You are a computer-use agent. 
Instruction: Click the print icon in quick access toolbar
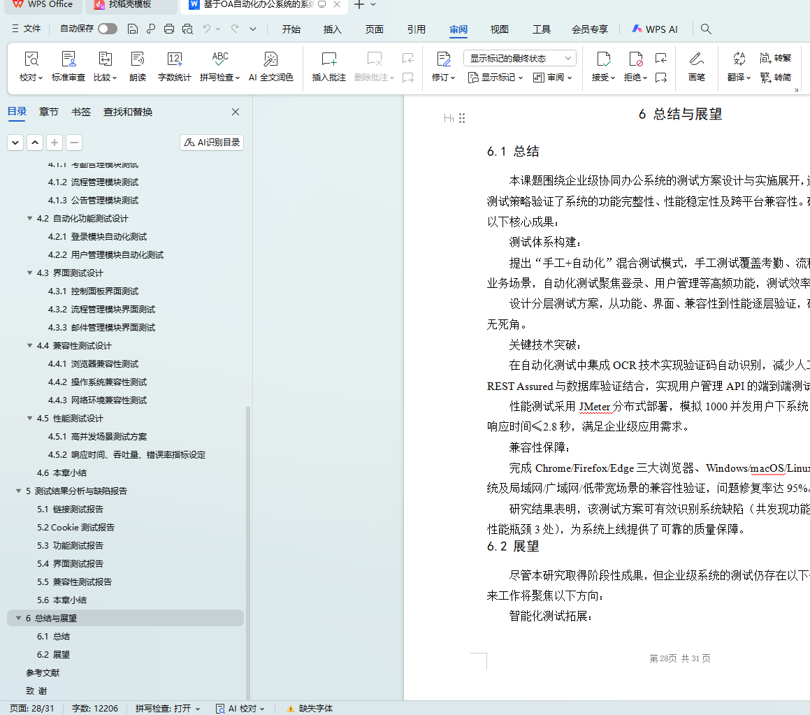point(168,29)
